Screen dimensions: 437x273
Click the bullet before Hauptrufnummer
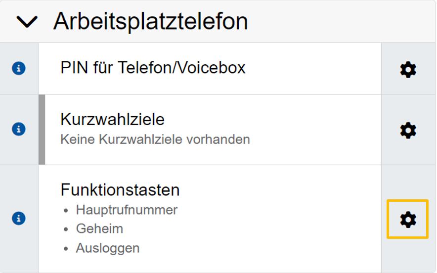click(x=66, y=211)
